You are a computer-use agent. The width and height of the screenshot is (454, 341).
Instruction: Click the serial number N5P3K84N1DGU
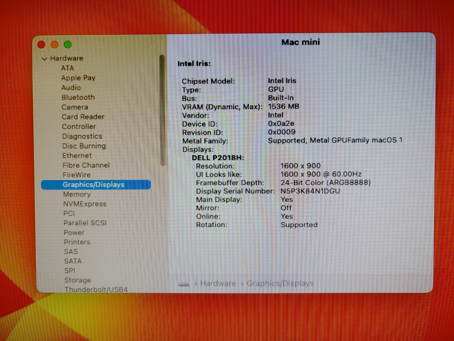[310, 191]
